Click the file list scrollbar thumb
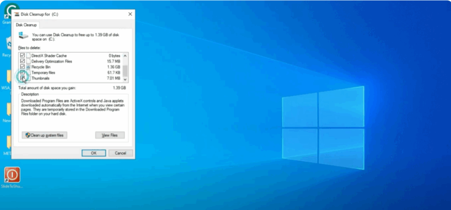 pyautogui.click(x=125, y=71)
